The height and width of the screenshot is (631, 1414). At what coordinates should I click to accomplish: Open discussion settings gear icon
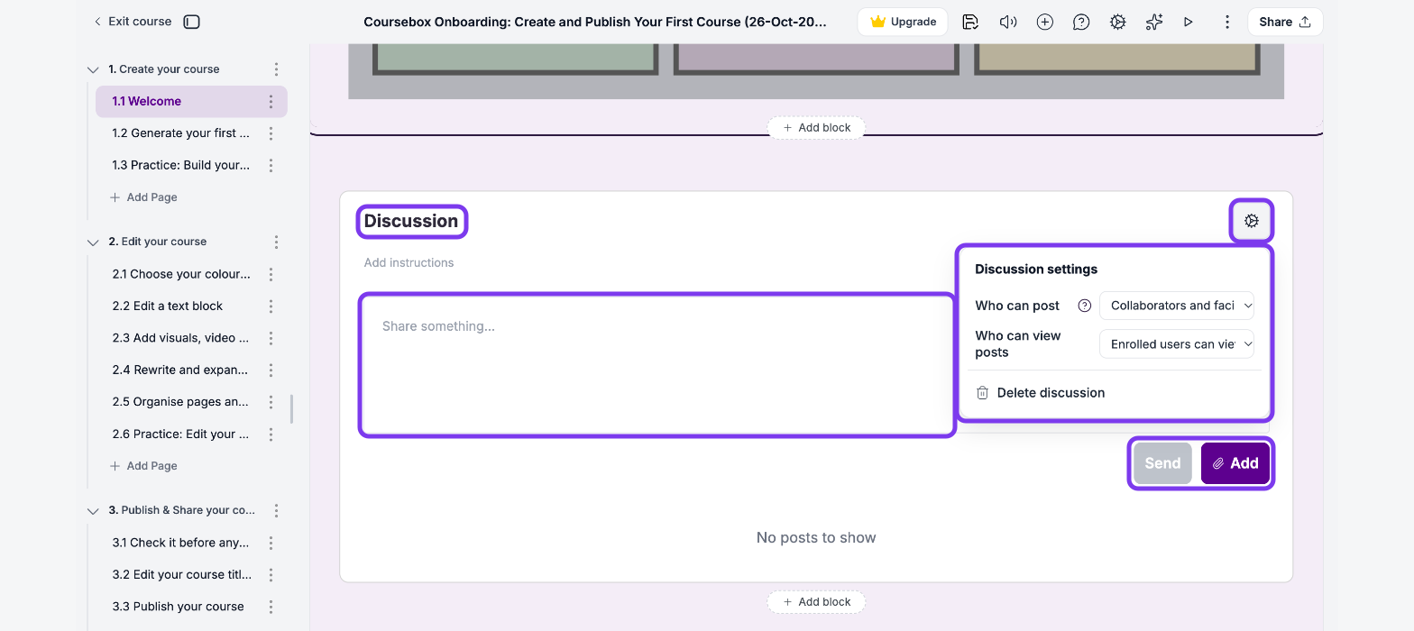[1252, 221]
